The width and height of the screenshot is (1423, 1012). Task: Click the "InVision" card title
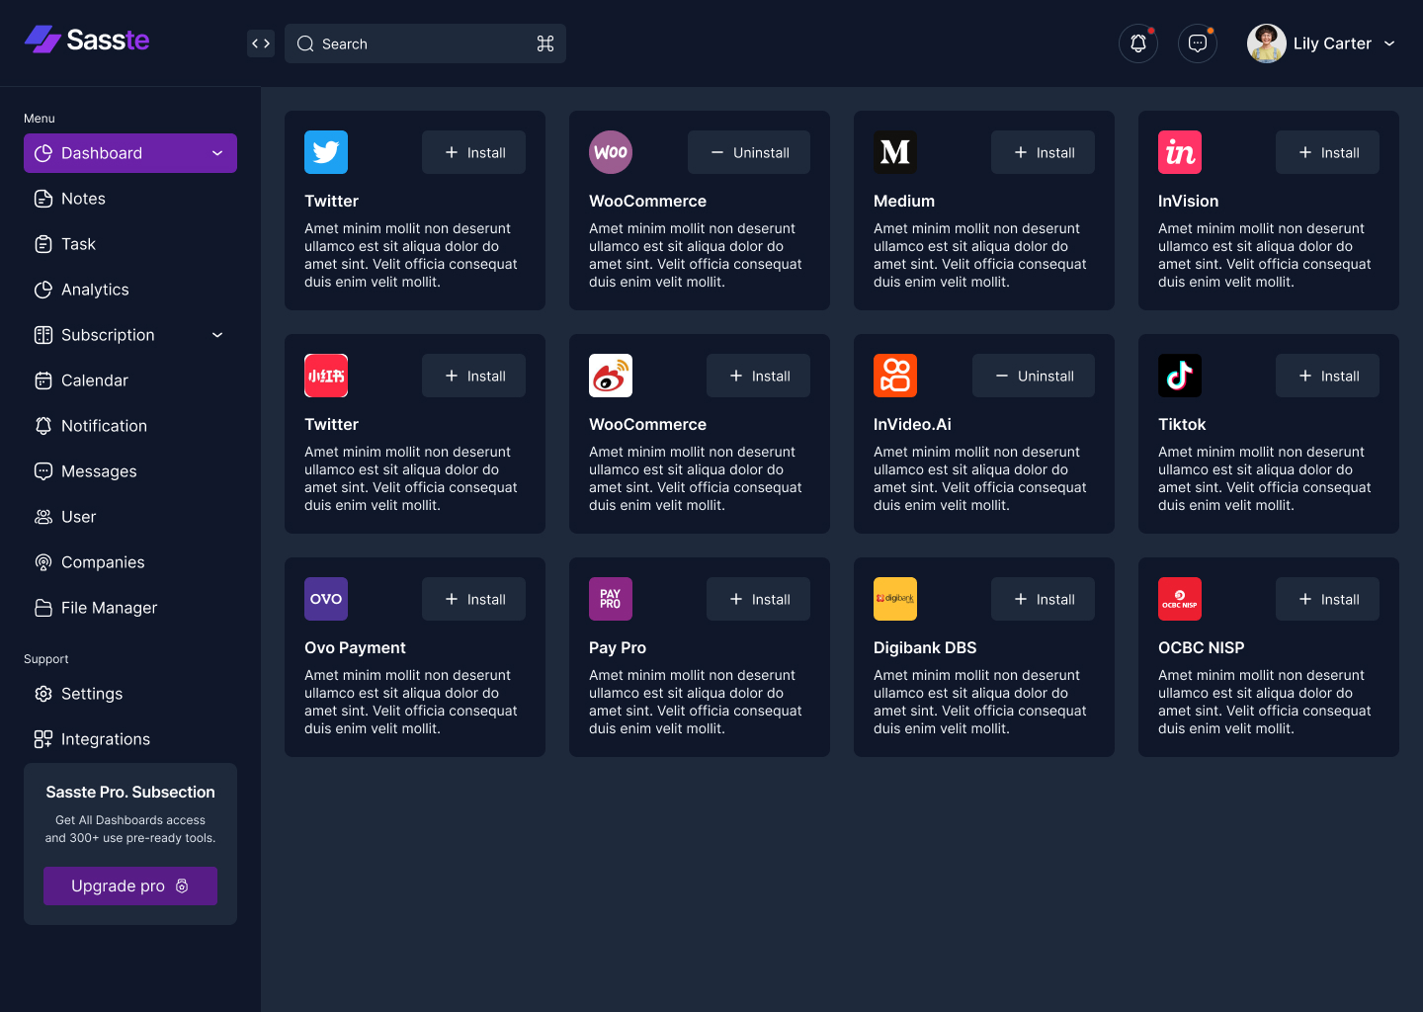pyautogui.click(x=1188, y=201)
